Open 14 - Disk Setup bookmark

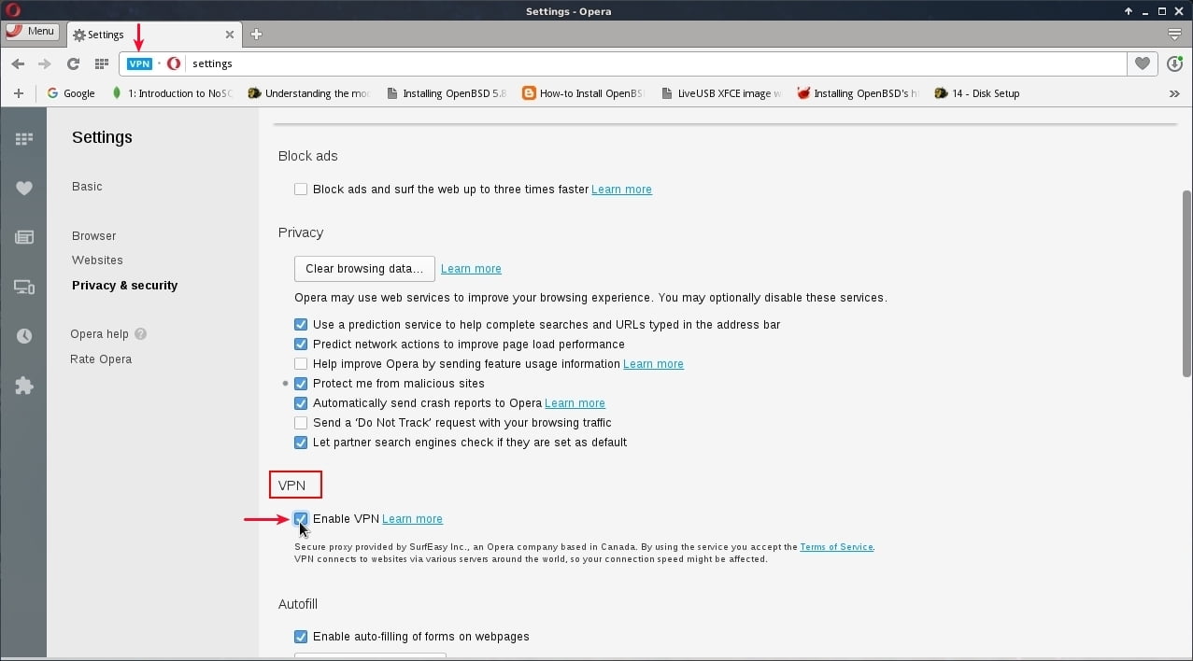977,93
